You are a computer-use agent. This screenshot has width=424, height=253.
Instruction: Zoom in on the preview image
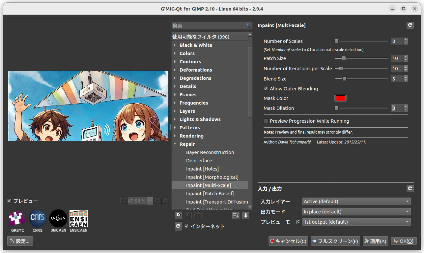[158, 201]
